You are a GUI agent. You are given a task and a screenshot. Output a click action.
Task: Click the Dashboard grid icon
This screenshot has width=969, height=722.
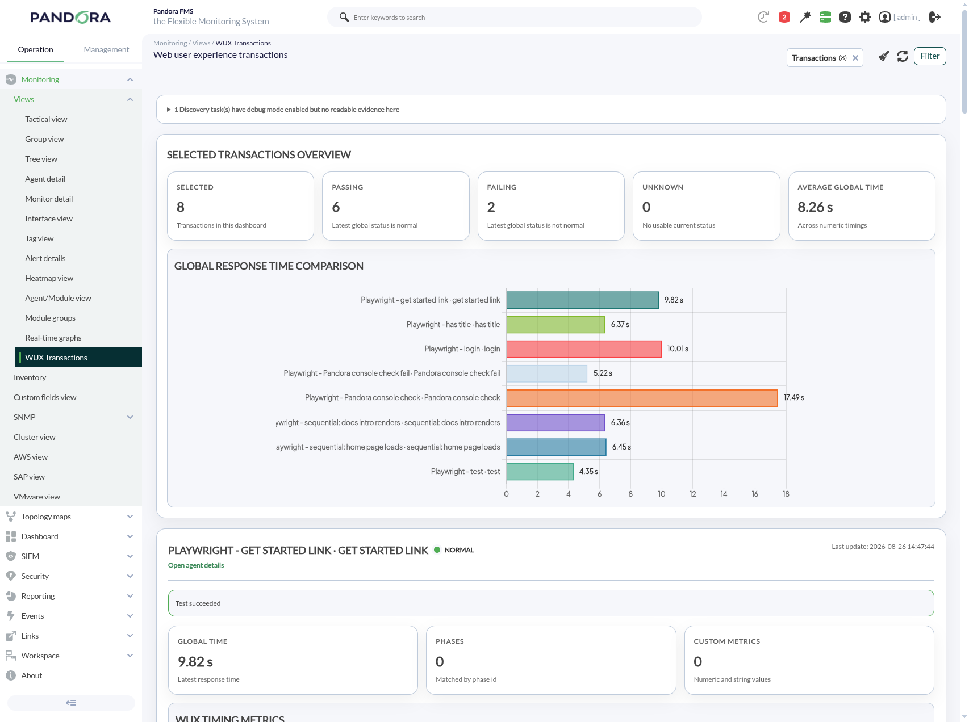click(x=10, y=536)
